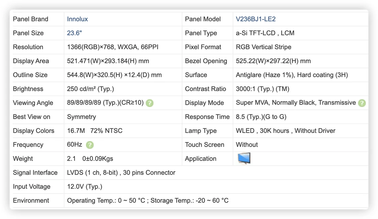378x219 pixels.
Task: Click the Bezel Opening label
Action: point(206,61)
